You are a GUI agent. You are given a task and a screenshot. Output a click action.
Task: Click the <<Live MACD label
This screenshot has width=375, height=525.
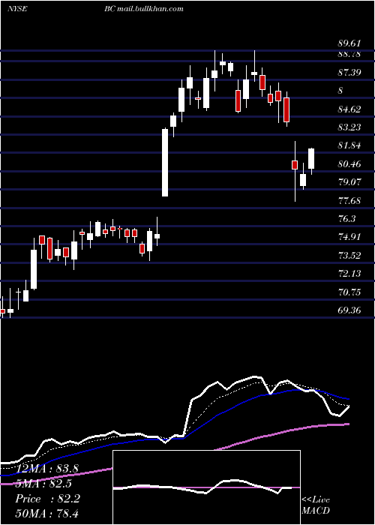(316, 505)
